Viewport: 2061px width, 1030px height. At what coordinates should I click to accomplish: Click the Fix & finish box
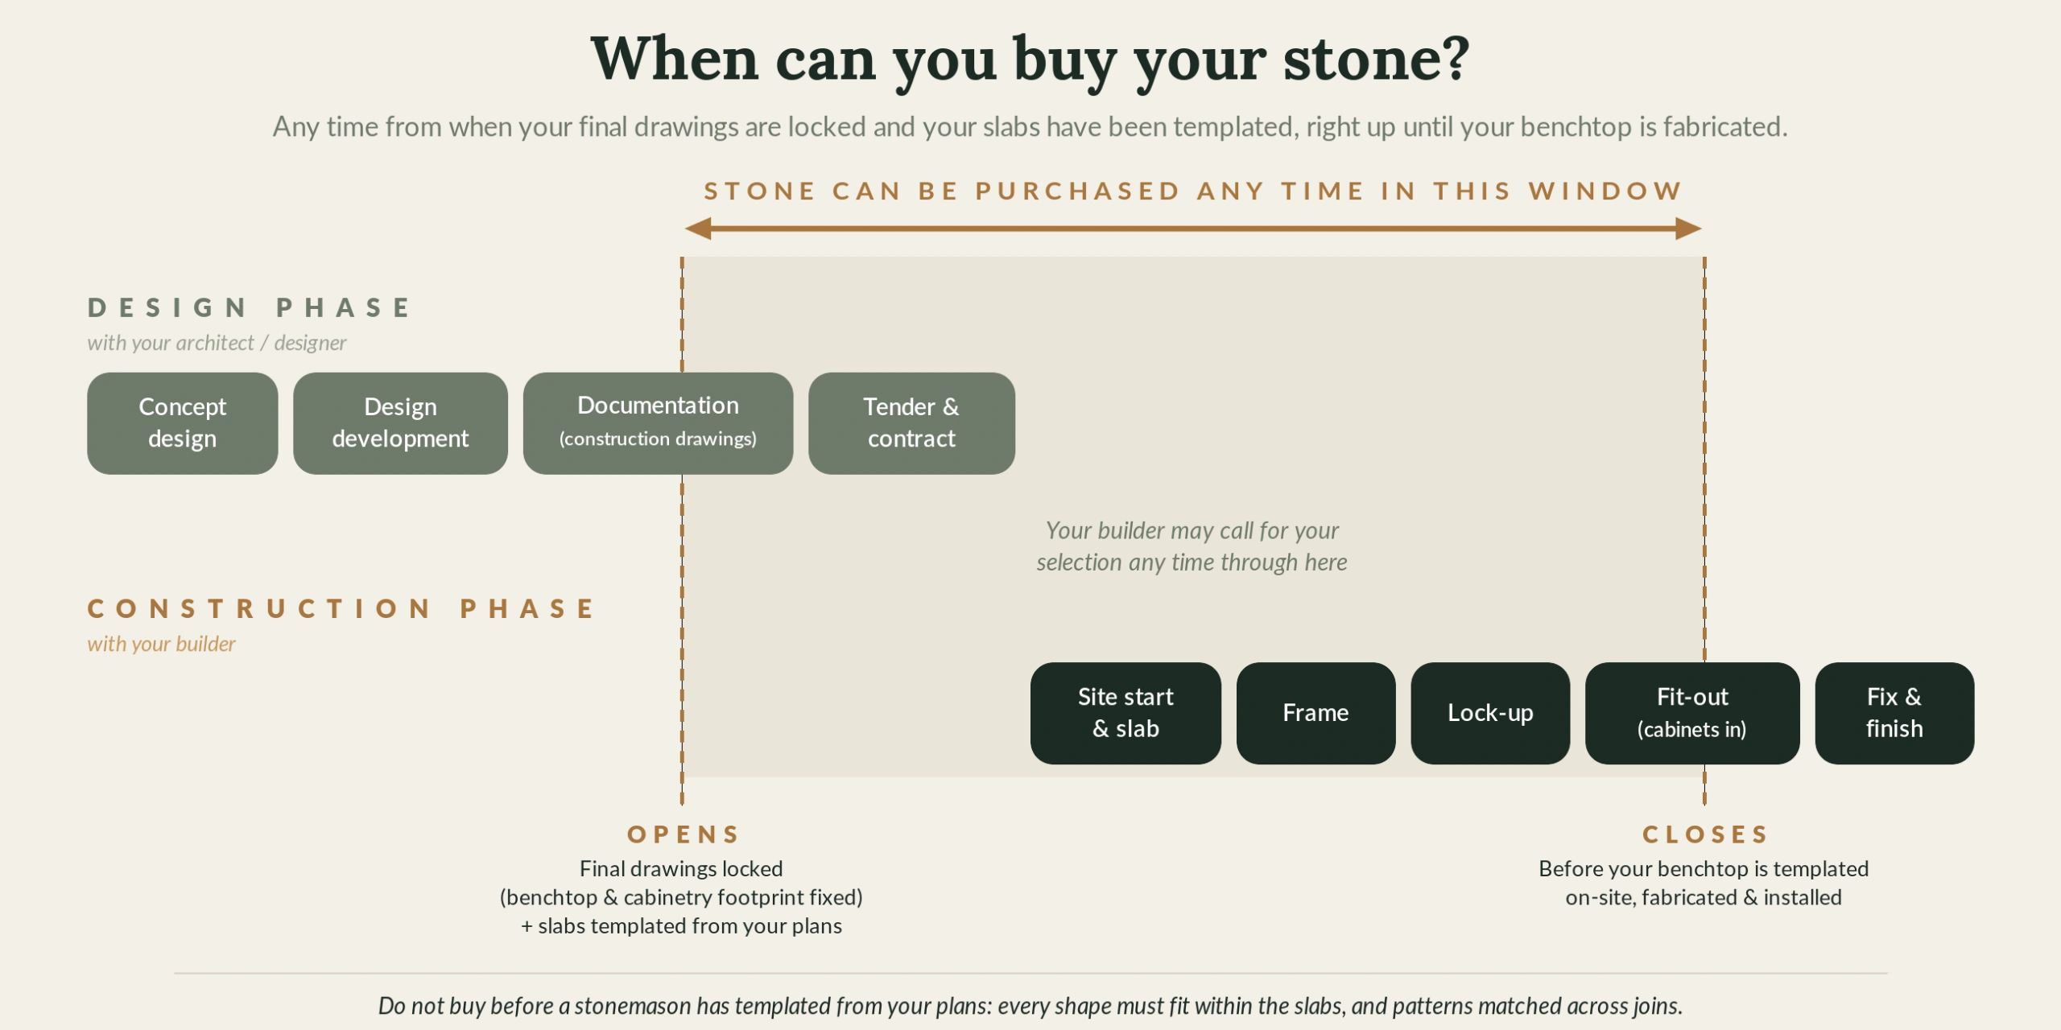click(1894, 713)
